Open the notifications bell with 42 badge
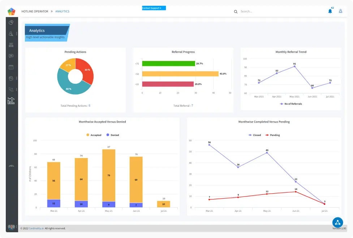353x238 pixels. 330,11
